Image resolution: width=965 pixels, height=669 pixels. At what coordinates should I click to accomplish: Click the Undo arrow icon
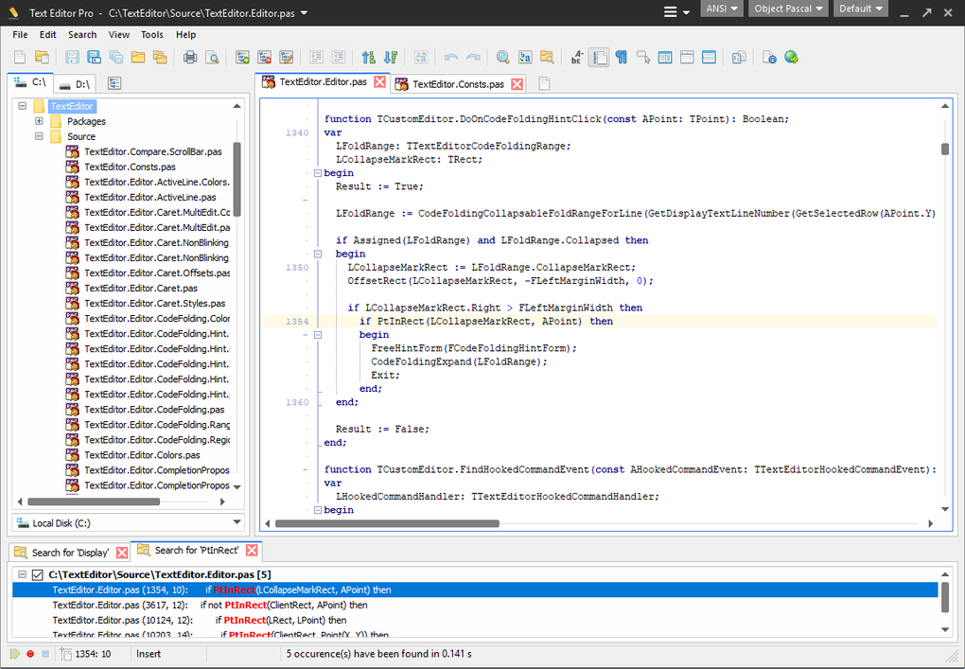(x=451, y=57)
